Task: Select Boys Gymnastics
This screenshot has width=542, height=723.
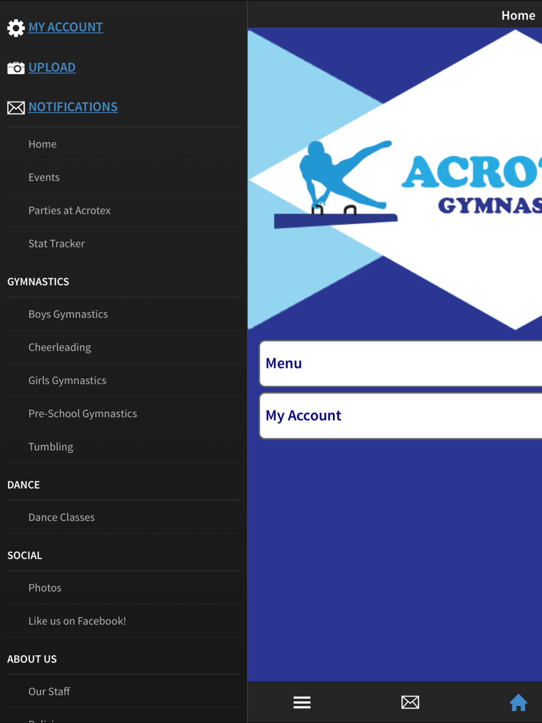Action: tap(124, 314)
